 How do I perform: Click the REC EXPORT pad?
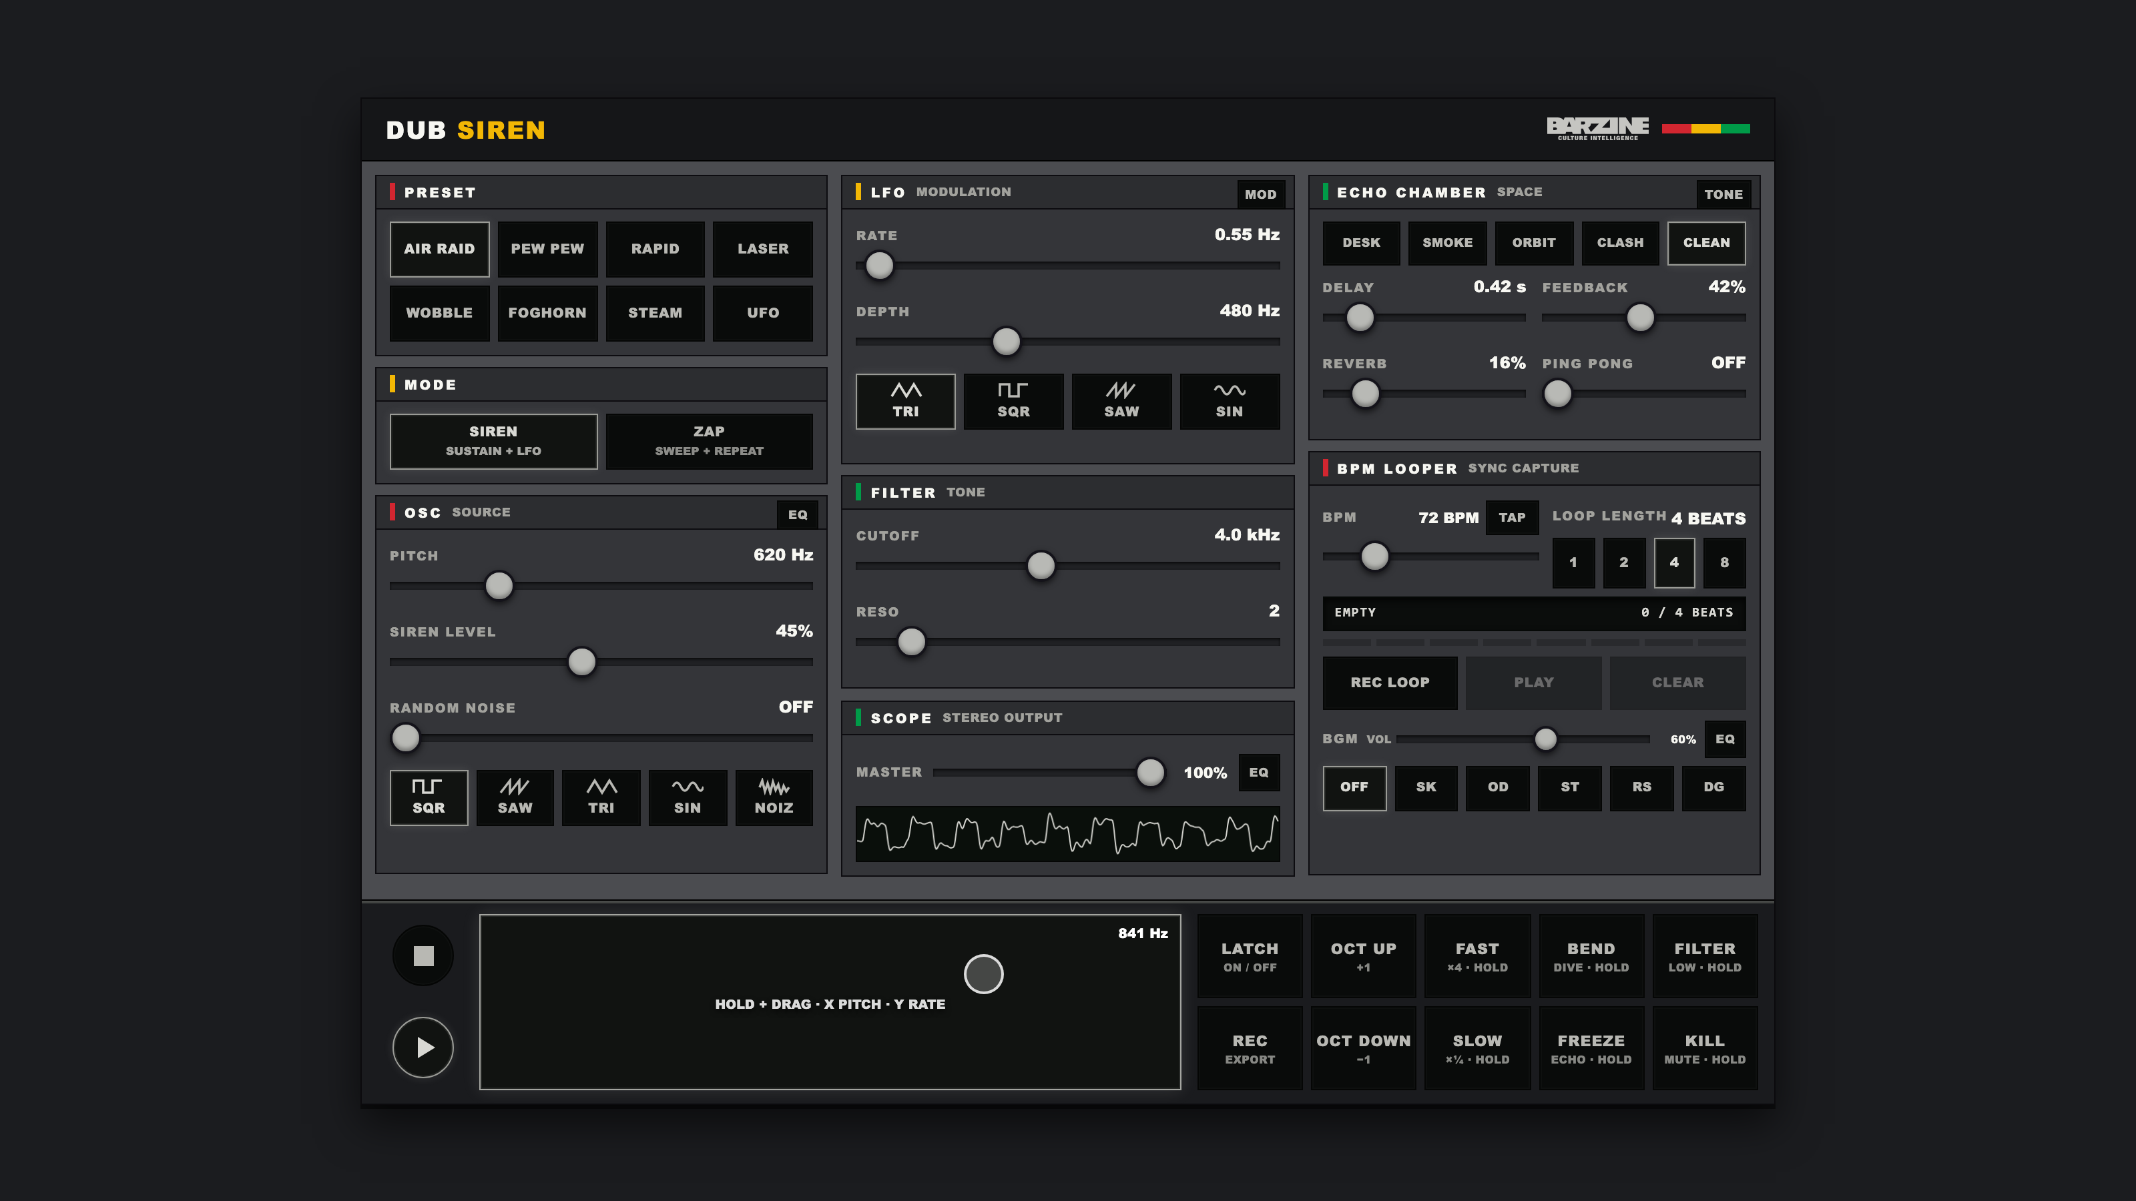[x=1250, y=1048]
